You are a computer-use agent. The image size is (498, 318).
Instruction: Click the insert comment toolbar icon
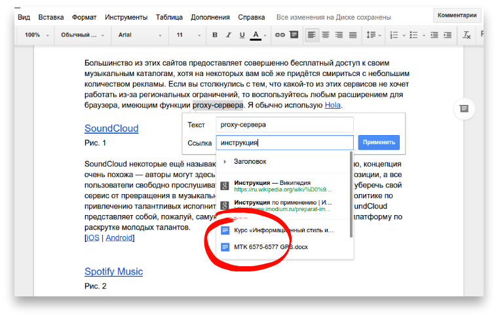[x=294, y=35]
